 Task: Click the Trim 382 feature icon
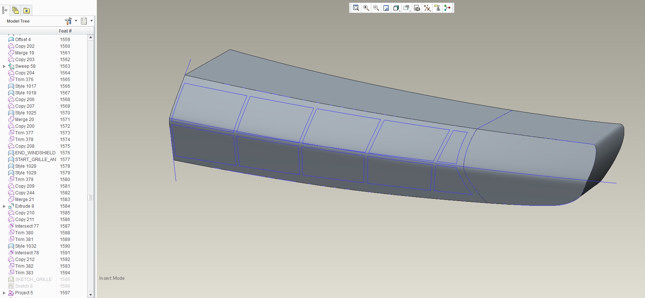pos(11,266)
